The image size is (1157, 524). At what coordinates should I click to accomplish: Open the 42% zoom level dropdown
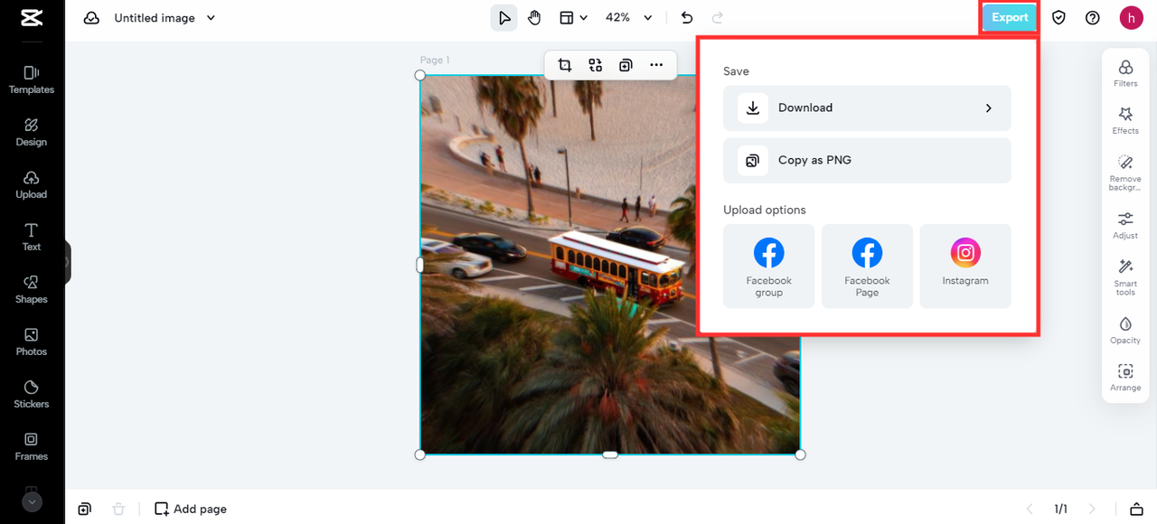click(x=629, y=18)
